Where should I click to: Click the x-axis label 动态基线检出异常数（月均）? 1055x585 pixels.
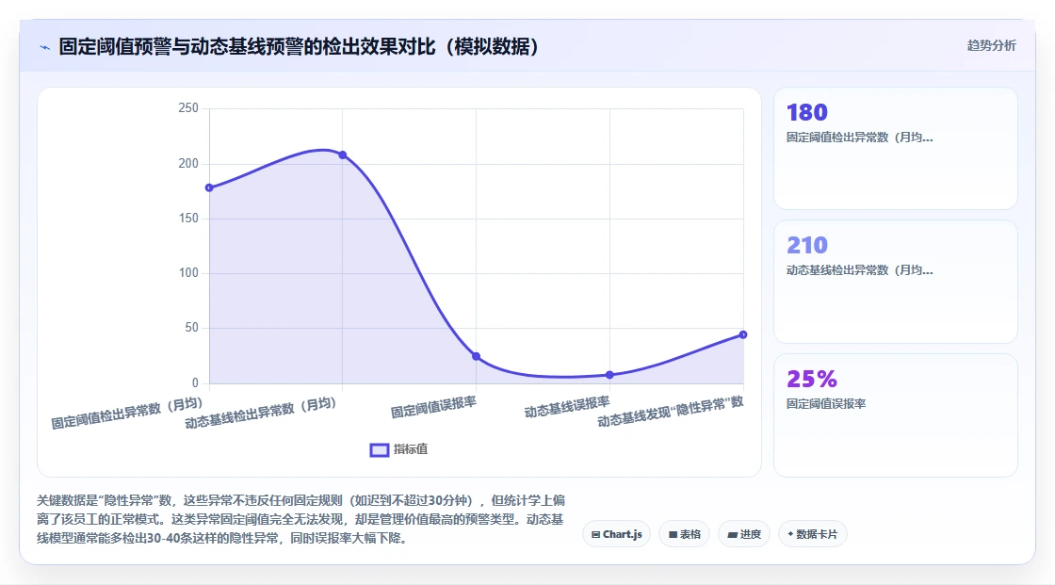pos(260,413)
